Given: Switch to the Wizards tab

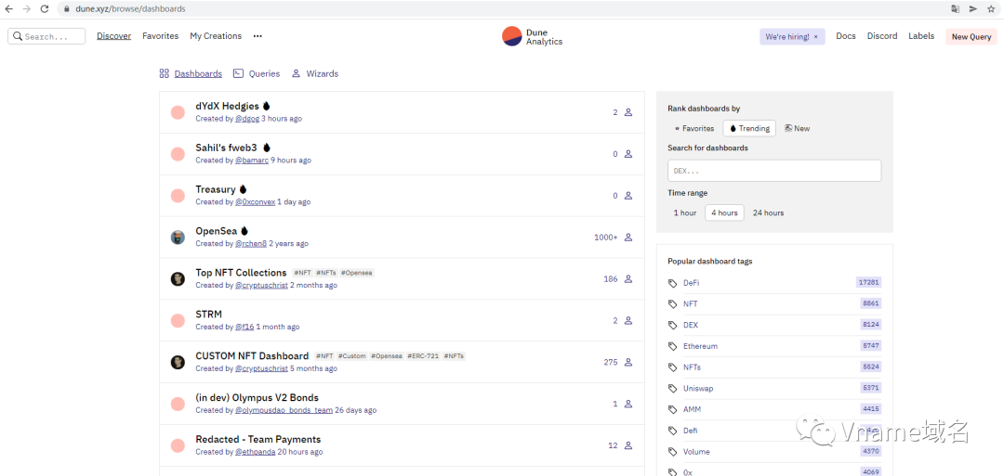Looking at the screenshot, I should (x=315, y=73).
